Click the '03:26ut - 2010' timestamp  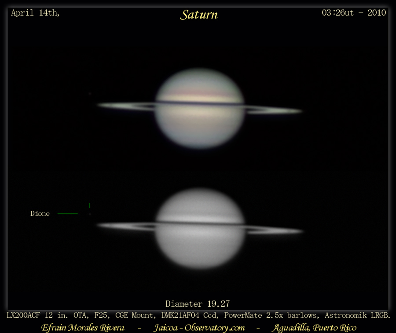coord(354,13)
